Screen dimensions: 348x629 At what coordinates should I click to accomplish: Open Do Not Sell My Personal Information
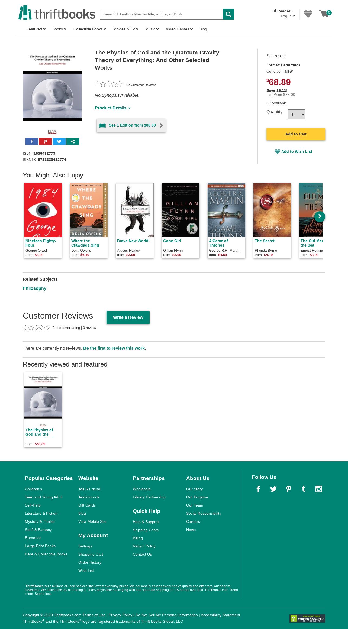tap(167, 615)
